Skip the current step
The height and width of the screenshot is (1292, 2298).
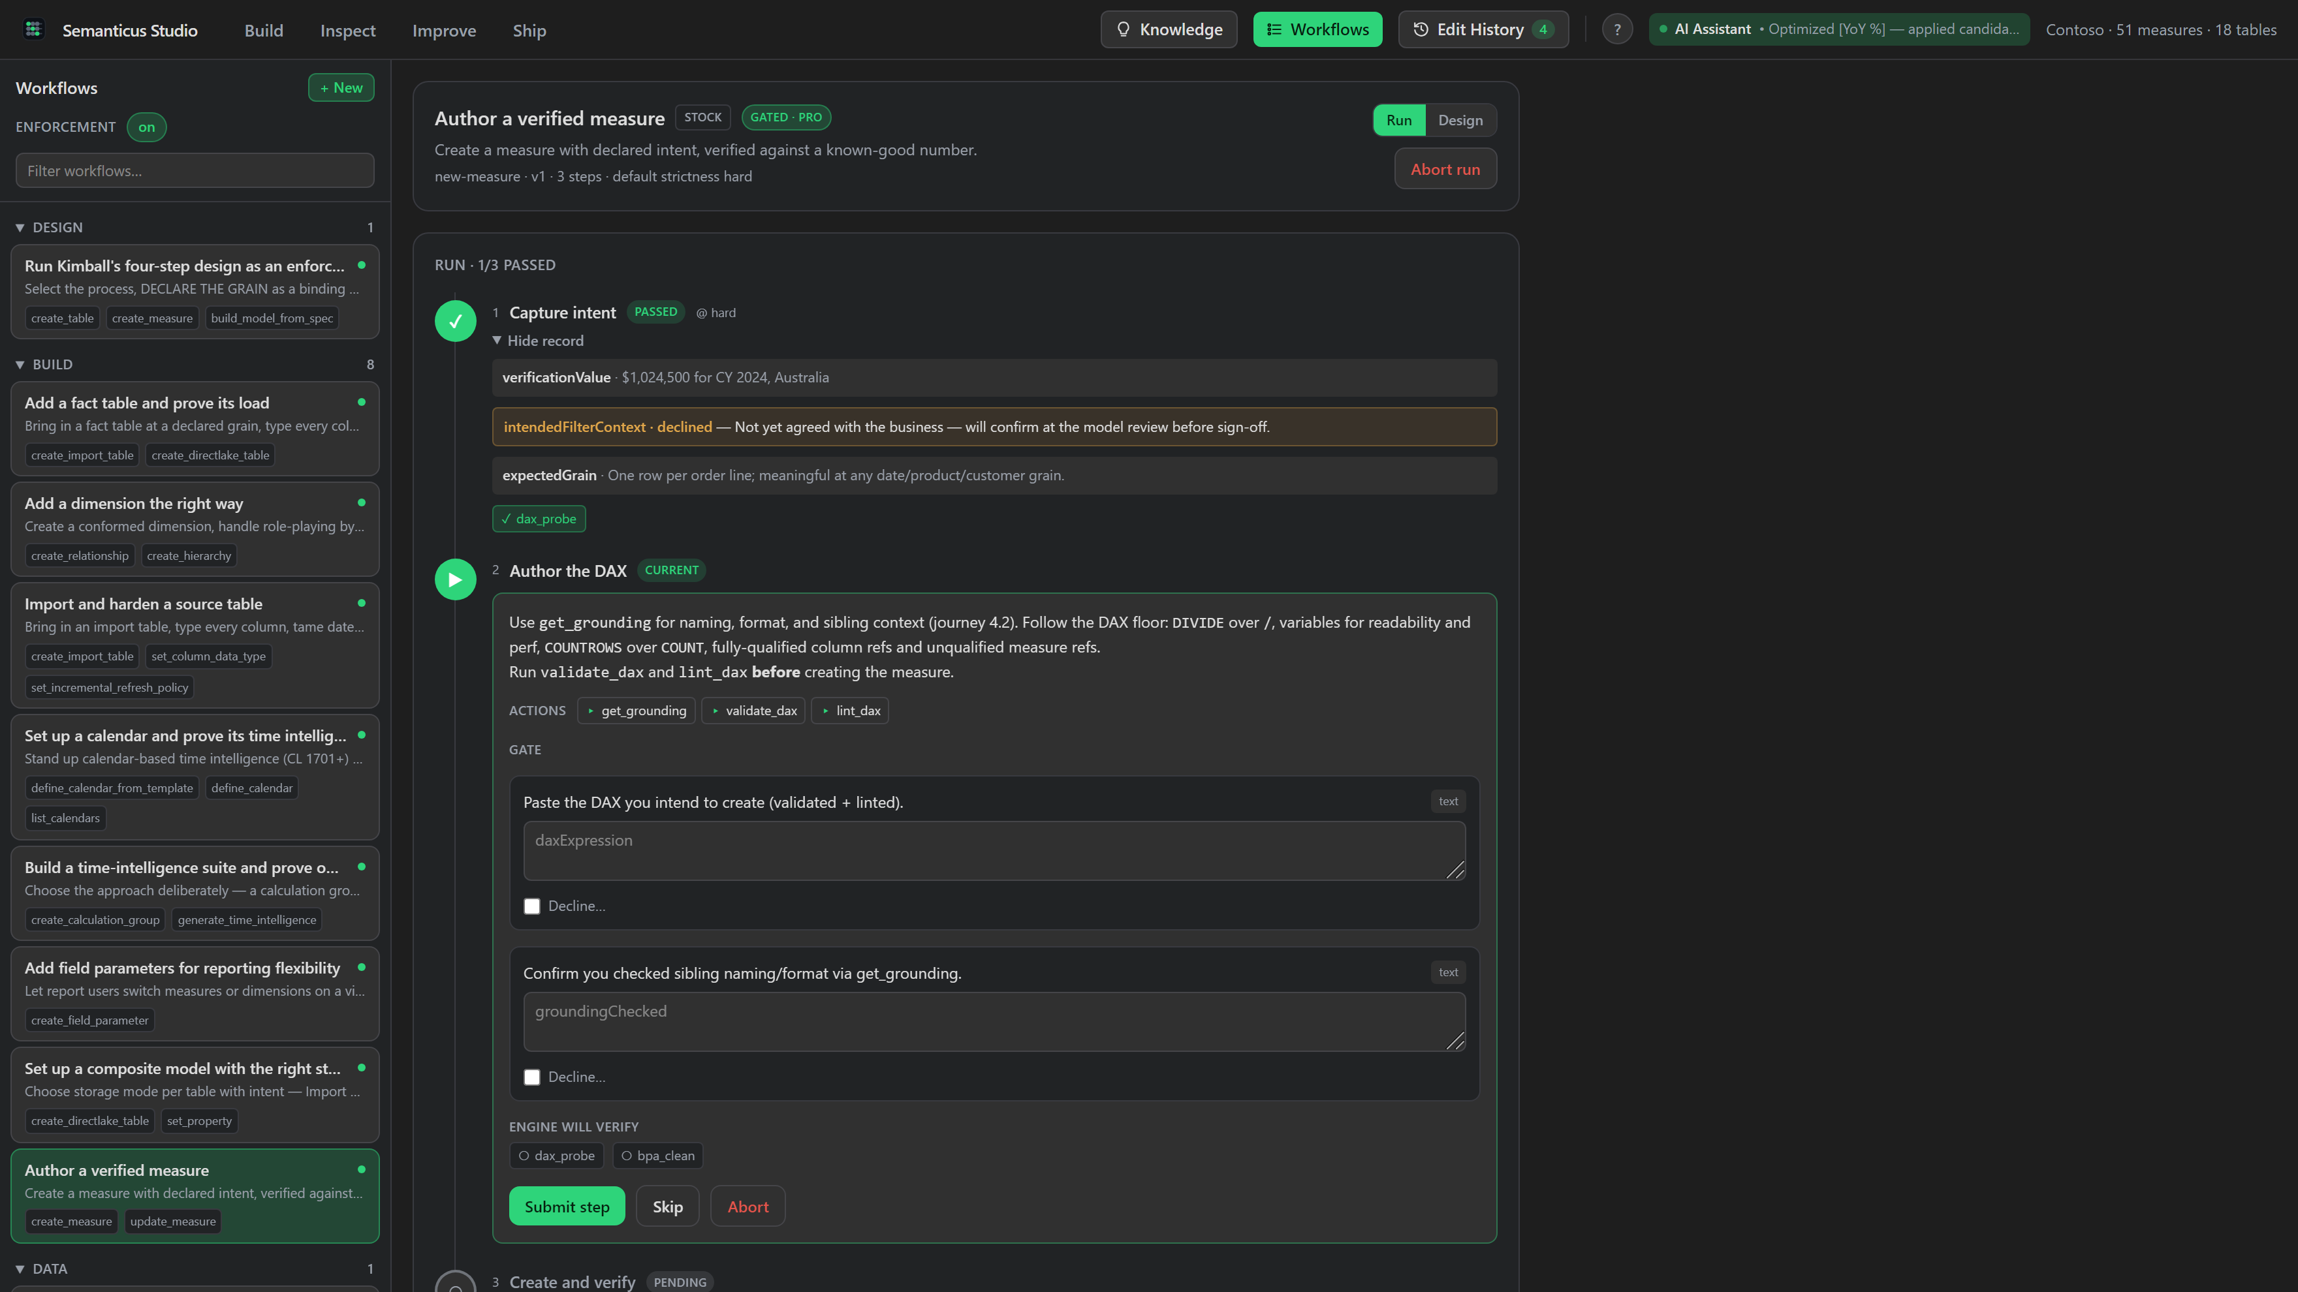point(667,1207)
